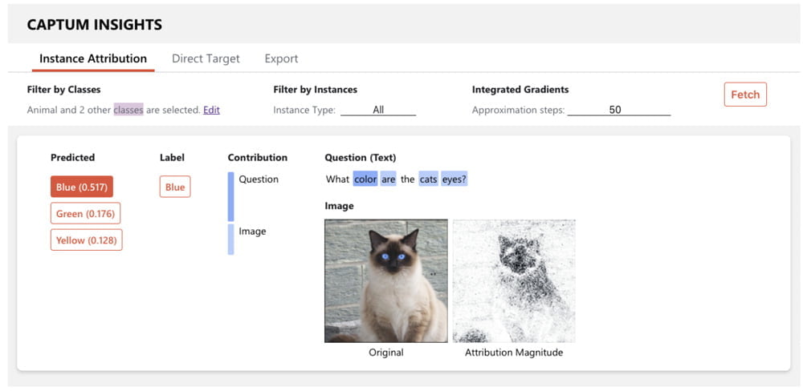Open the Instance Type dropdown showing All

tap(378, 110)
